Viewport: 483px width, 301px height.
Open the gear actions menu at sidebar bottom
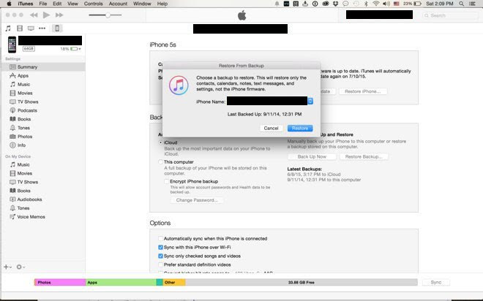tap(20, 267)
